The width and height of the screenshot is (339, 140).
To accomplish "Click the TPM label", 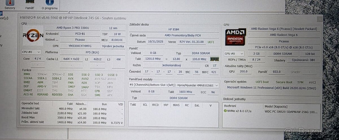I will pyautogui.click(x=300, y=82).
